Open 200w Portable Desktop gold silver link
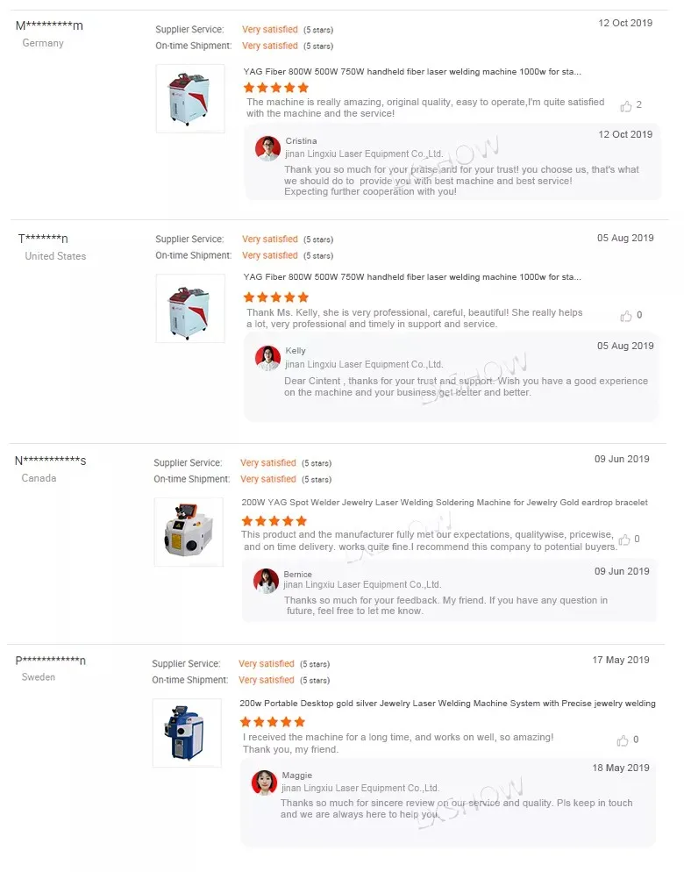The height and width of the screenshot is (872, 684). pos(447,704)
